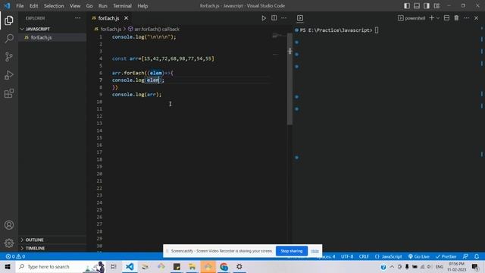The height and width of the screenshot is (273, 485).
Task: Open the Run and Debug view
Action: (x=9, y=75)
